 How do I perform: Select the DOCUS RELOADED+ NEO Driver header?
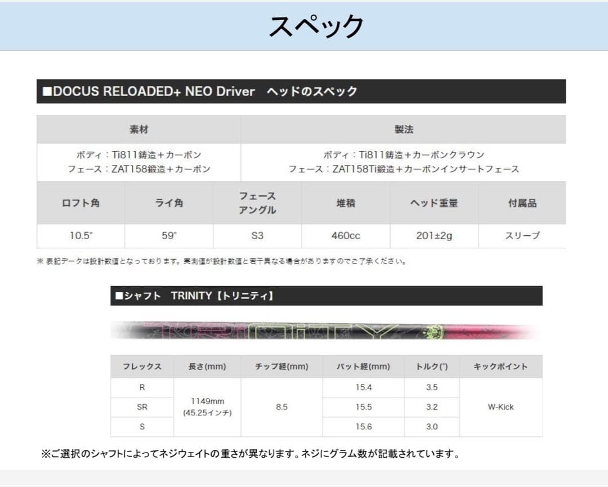click(201, 91)
